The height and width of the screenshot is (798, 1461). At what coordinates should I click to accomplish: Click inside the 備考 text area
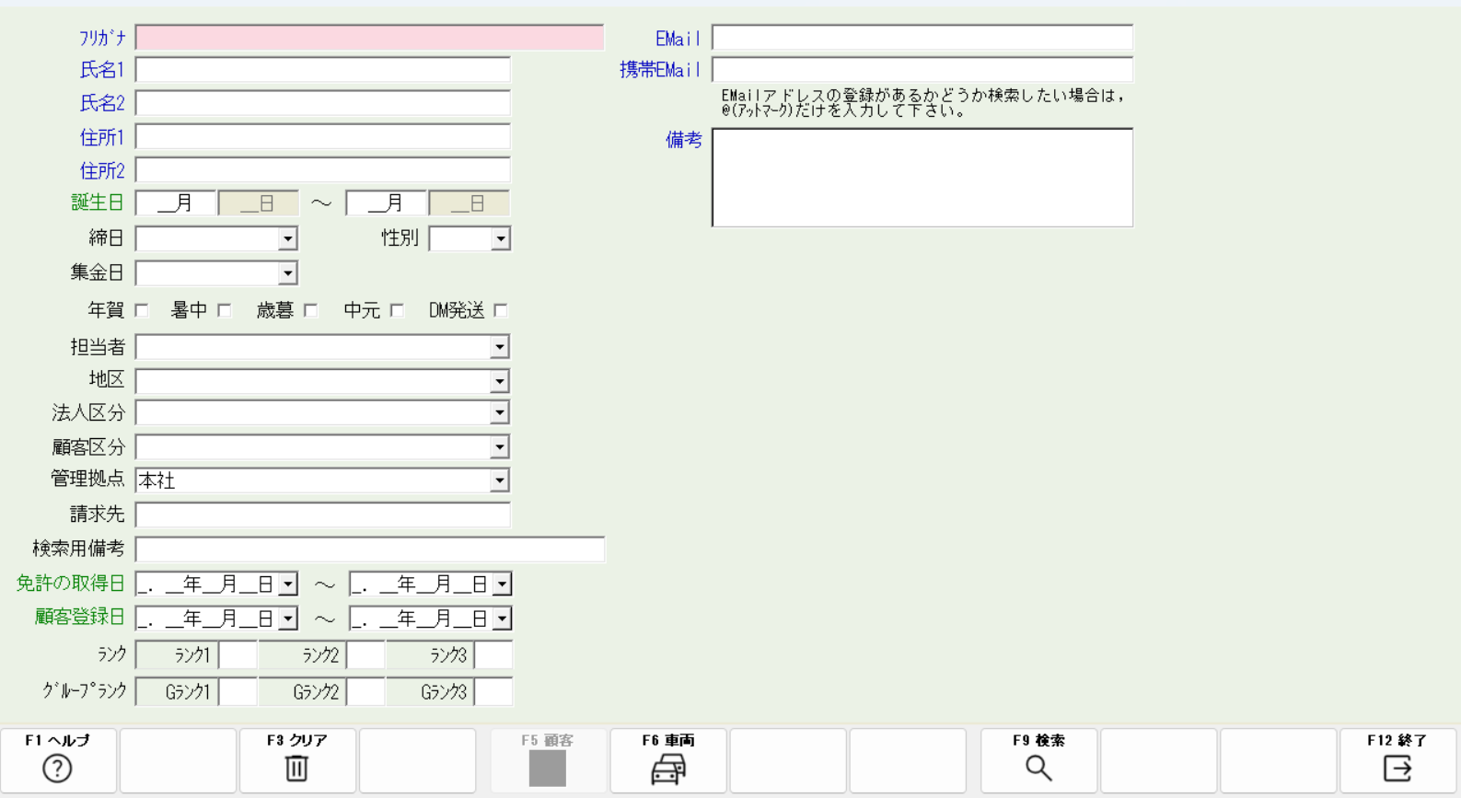922,177
